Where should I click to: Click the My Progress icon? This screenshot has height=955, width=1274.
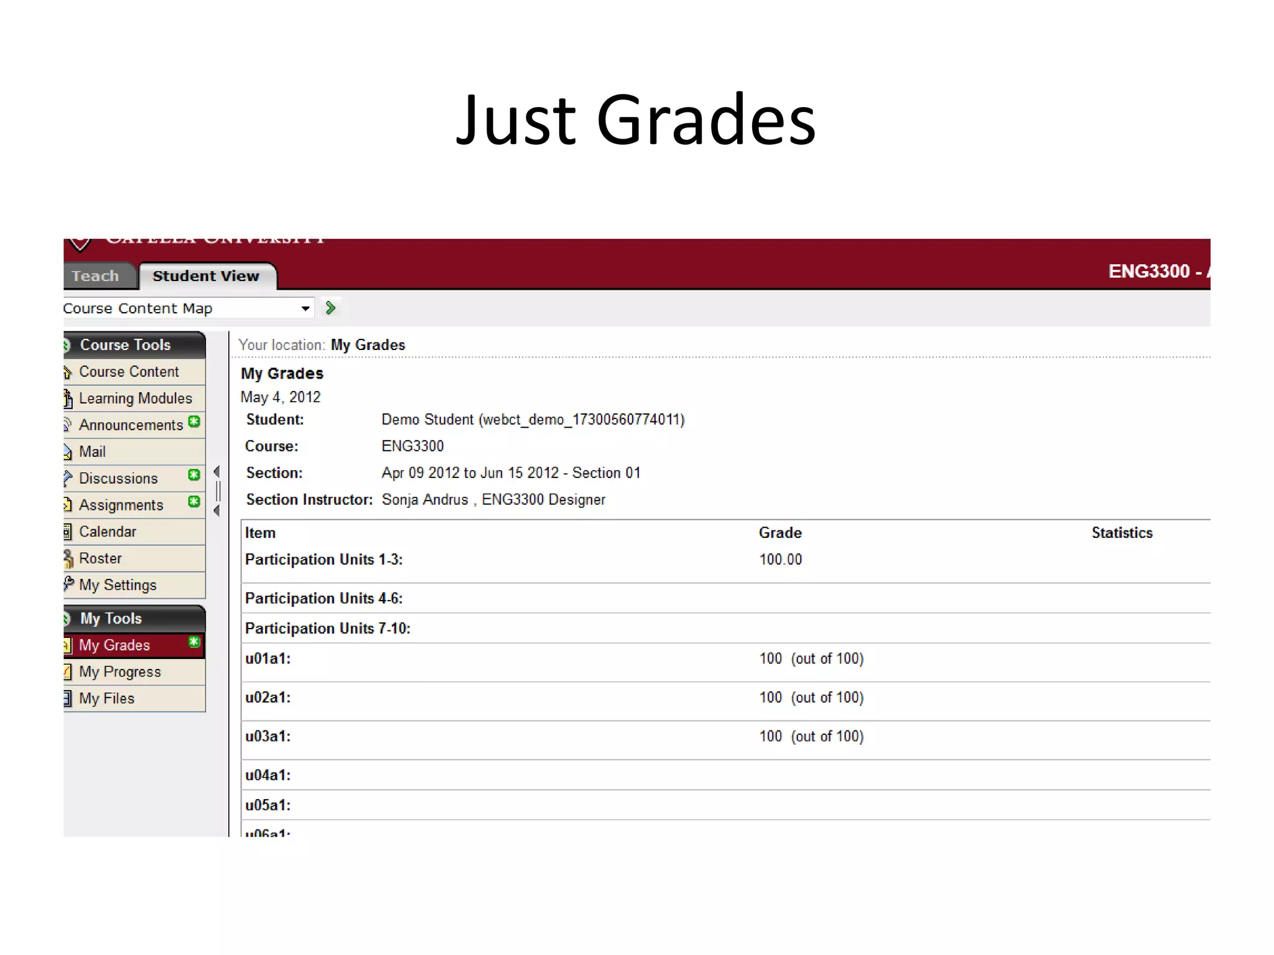click(x=67, y=672)
